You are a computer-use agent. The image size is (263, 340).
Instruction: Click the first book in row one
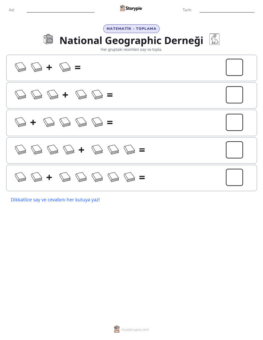pyautogui.click(x=20, y=67)
